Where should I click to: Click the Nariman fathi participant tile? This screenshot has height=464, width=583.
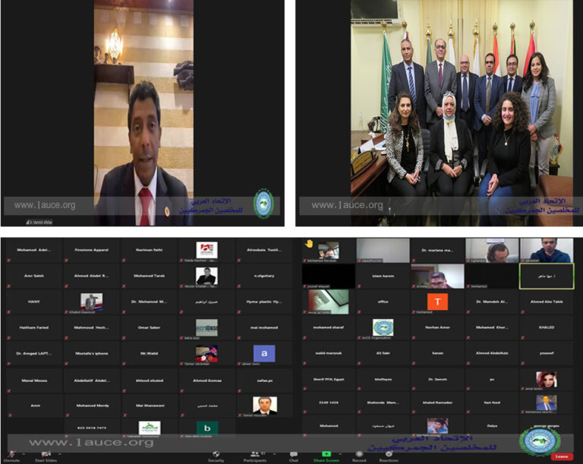[149, 249]
